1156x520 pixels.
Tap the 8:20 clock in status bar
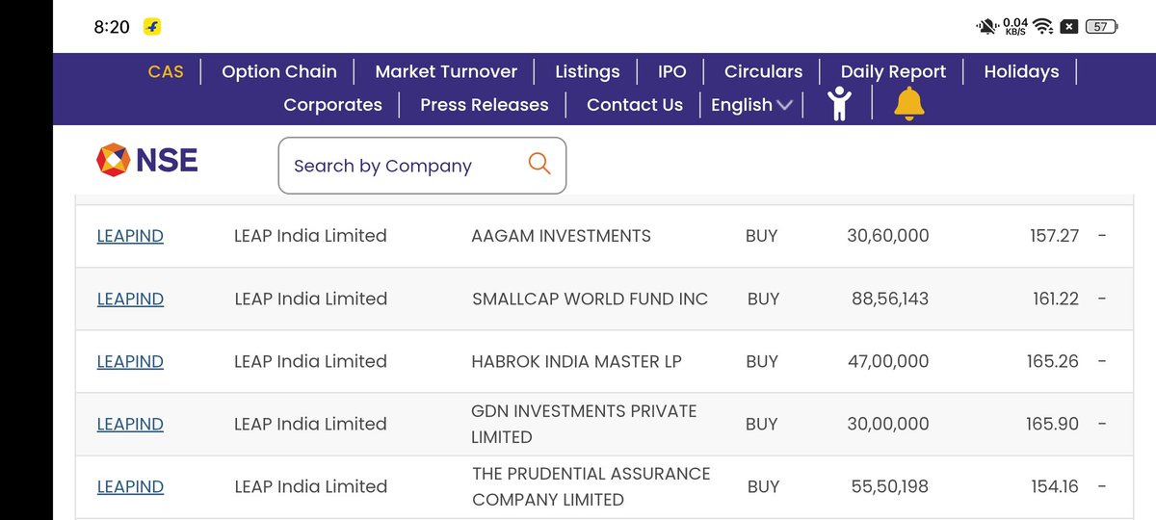[112, 27]
